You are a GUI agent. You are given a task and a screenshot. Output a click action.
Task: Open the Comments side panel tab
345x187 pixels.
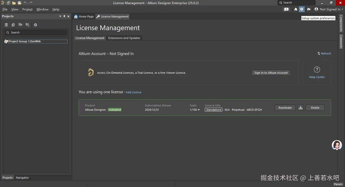(x=341, y=42)
